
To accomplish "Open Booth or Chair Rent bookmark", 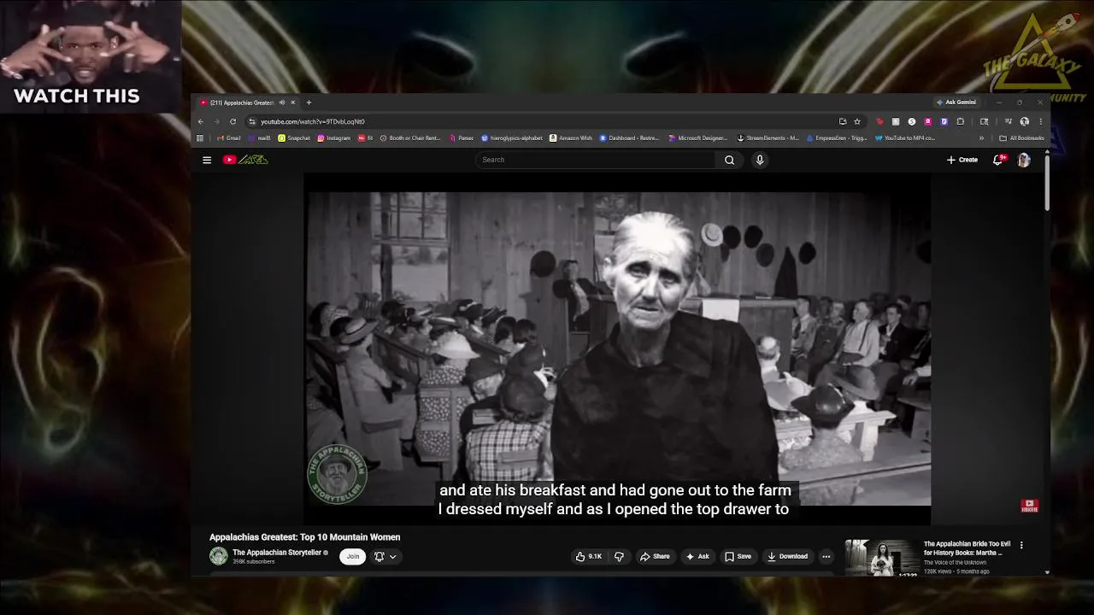I will 410,138.
